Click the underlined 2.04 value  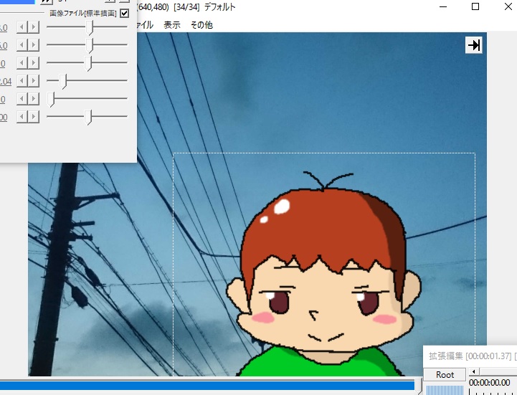[x=5, y=81]
